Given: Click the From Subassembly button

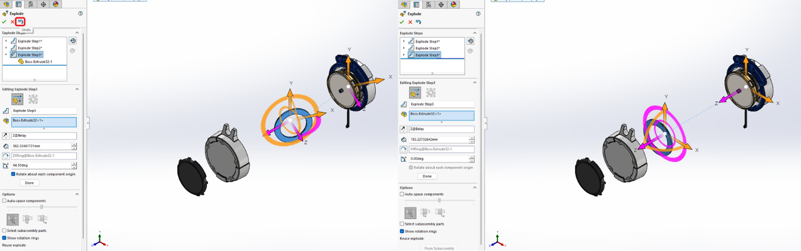Looking at the screenshot, I should coord(439,248).
